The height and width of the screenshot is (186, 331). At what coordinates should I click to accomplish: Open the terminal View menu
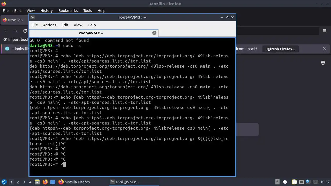[78, 25]
